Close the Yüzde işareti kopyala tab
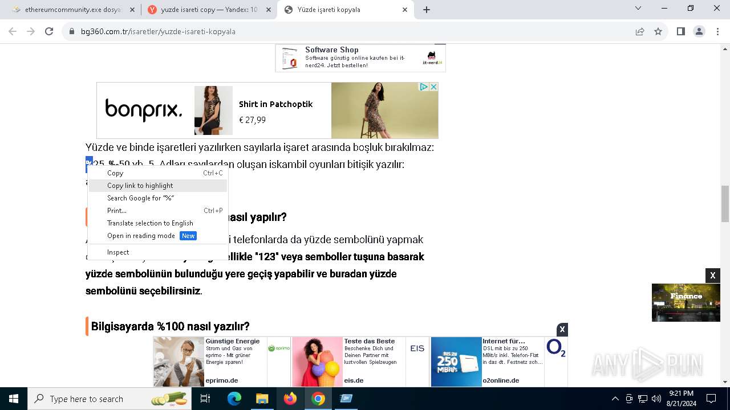The height and width of the screenshot is (410, 730). [x=405, y=10]
